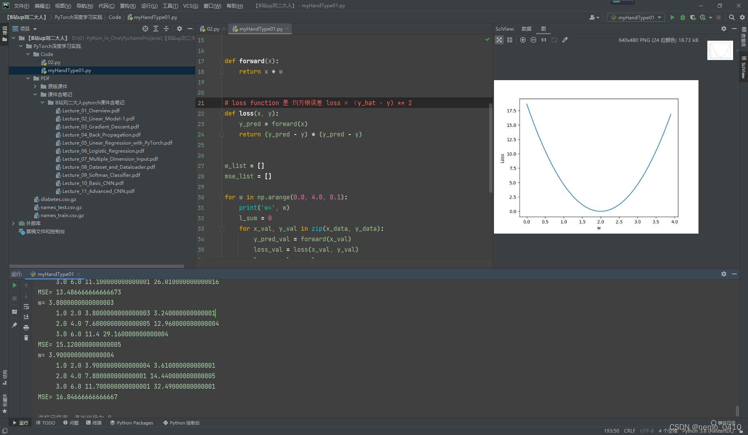Screen dimensions: 748x435
Task: Open the 代码(C) menu
Action: (x=107, y=6)
